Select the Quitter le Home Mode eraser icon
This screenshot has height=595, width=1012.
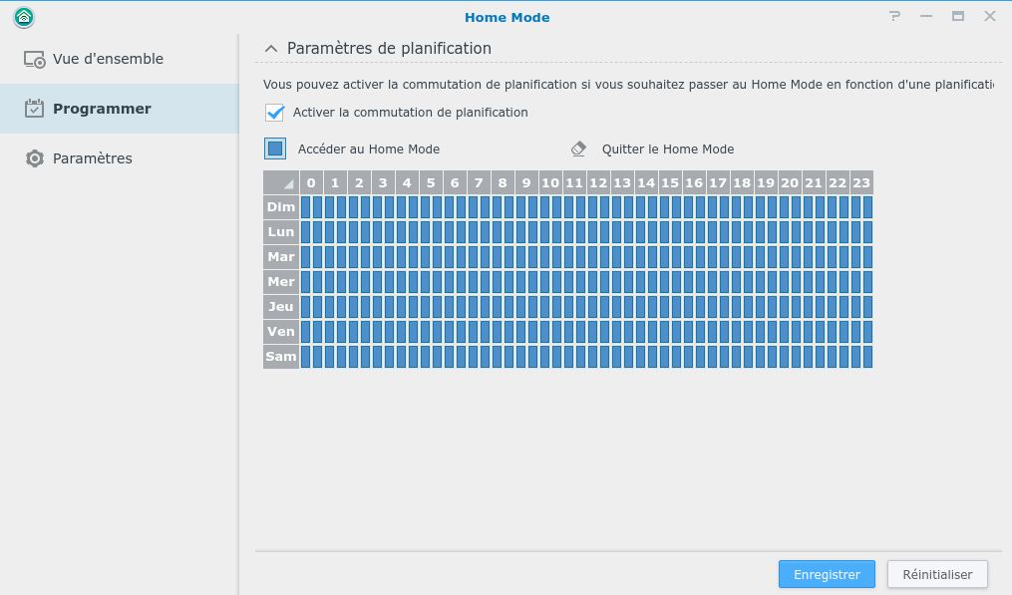(x=579, y=149)
